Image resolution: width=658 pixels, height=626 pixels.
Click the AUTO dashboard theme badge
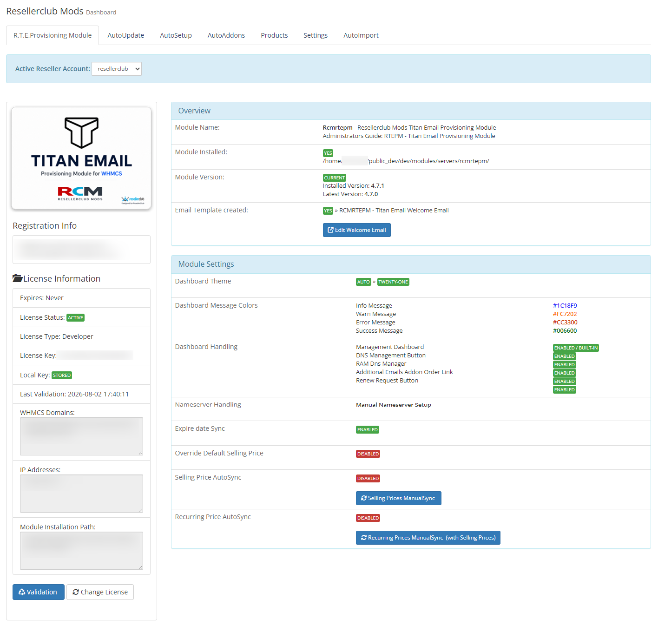click(x=363, y=282)
